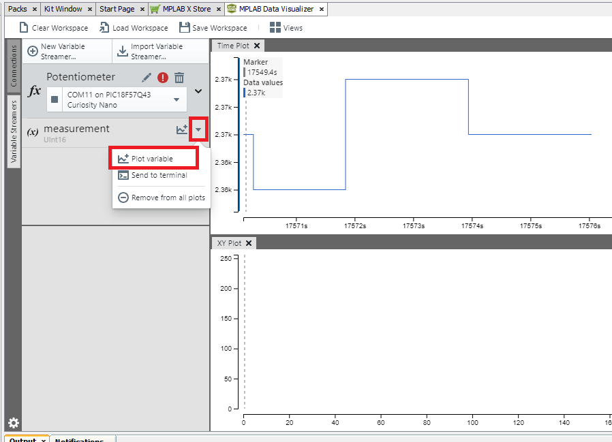Close the Start Page tab

tap(142, 9)
